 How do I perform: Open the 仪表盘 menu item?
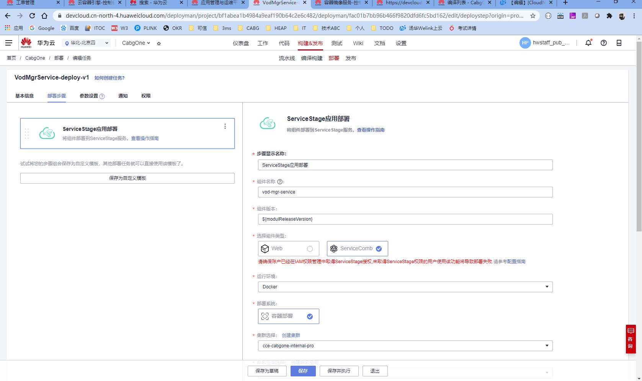pos(241,43)
